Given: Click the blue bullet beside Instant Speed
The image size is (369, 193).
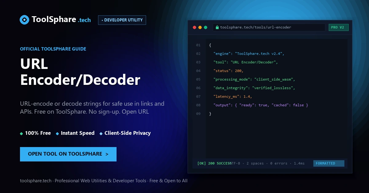Looking at the screenshot, I should [58, 134].
